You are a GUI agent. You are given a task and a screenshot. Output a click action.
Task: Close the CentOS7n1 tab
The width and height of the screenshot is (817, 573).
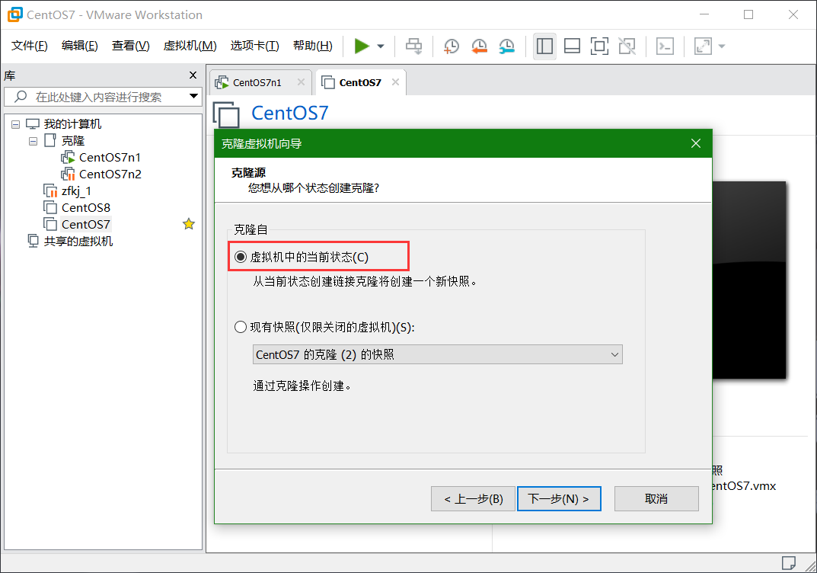click(x=302, y=82)
